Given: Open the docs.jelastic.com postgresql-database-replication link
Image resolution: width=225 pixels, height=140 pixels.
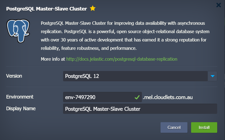Looking at the screenshot, I should [122, 59].
